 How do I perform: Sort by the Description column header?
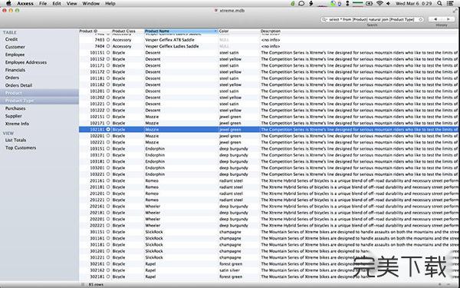[271, 31]
